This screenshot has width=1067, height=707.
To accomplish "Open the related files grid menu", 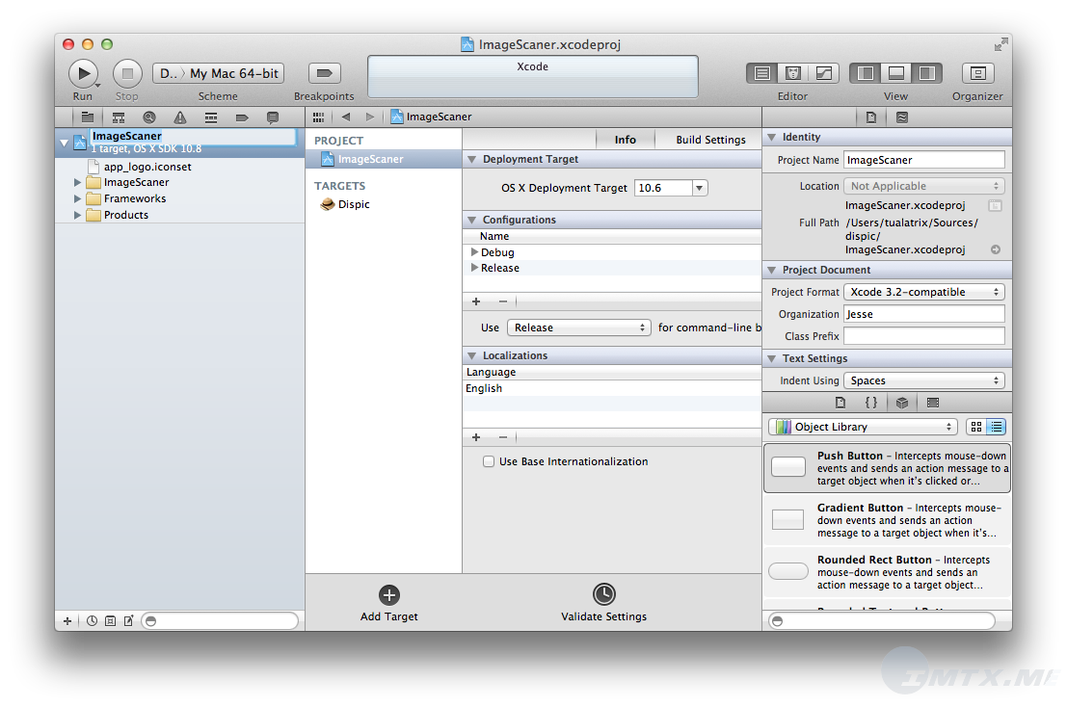I will [318, 117].
